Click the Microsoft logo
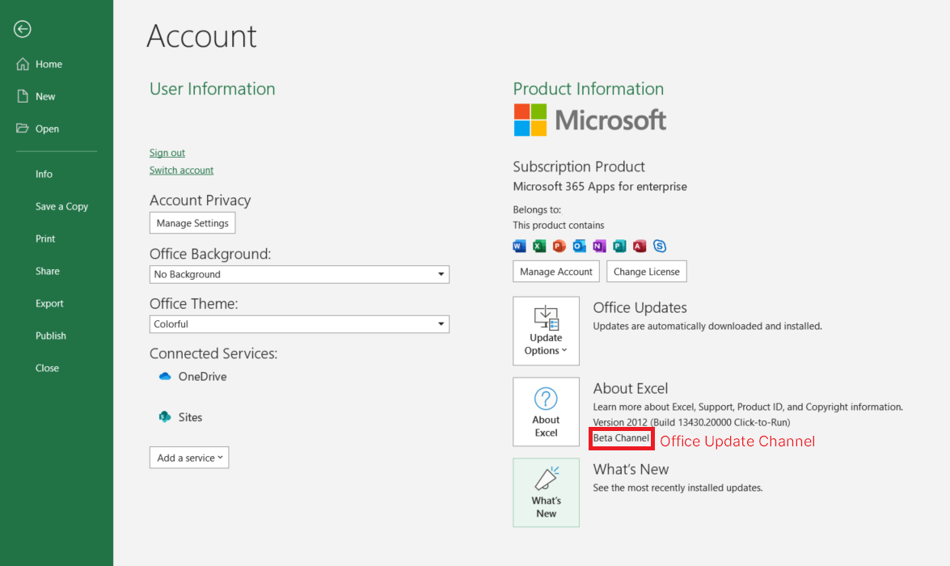The width and height of the screenshot is (950, 566). 589,120
